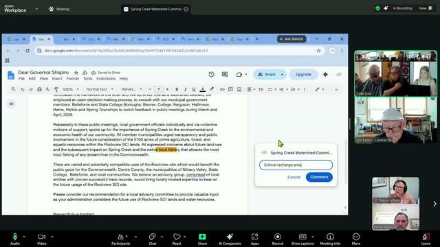
Task: Insert link using toolbar icon
Action: point(222,89)
